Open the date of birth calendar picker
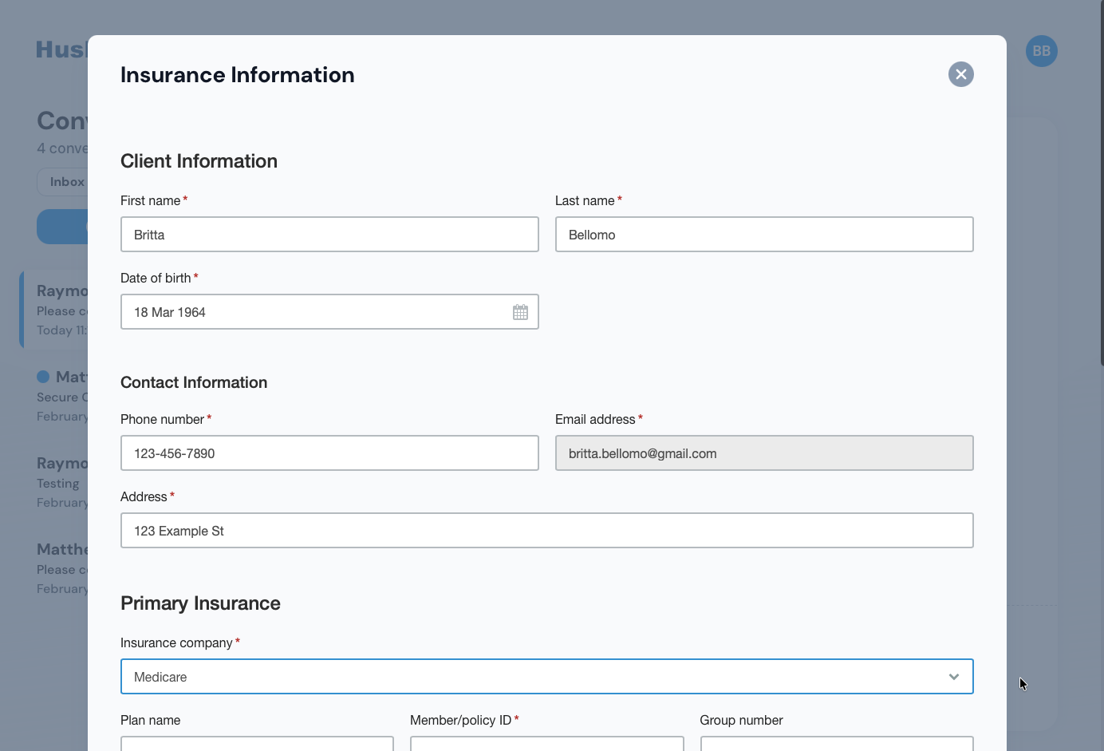 [520, 312]
